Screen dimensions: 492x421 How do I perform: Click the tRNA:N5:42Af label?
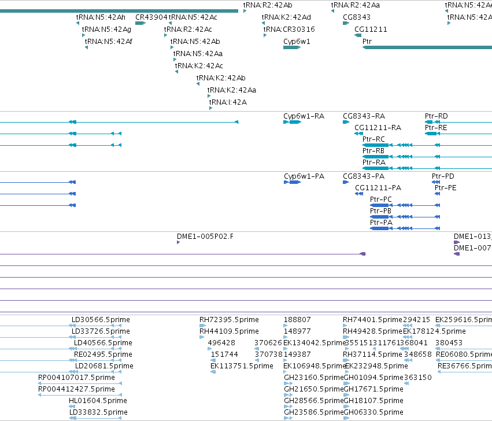tap(108, 42)
